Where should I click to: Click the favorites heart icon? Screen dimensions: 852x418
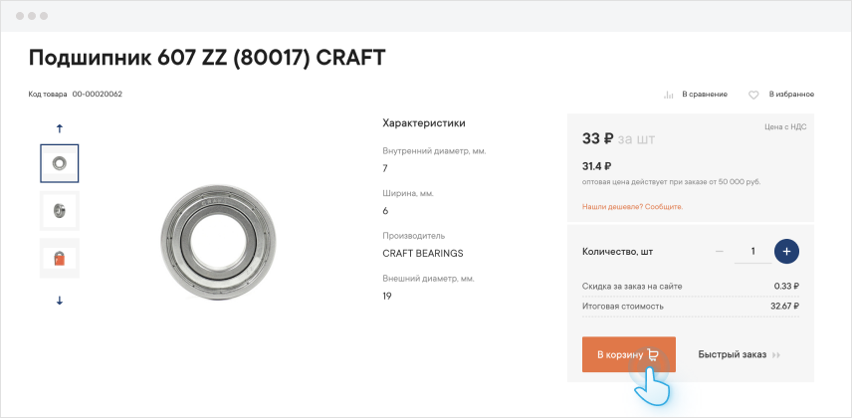click(x=753, y=95)
